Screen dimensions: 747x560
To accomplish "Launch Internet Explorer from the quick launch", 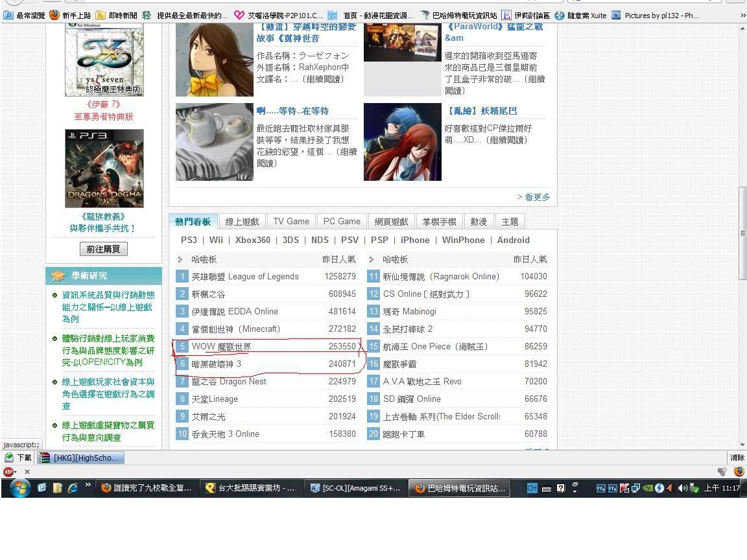I will pyautogui.click(x=73, y=488).
